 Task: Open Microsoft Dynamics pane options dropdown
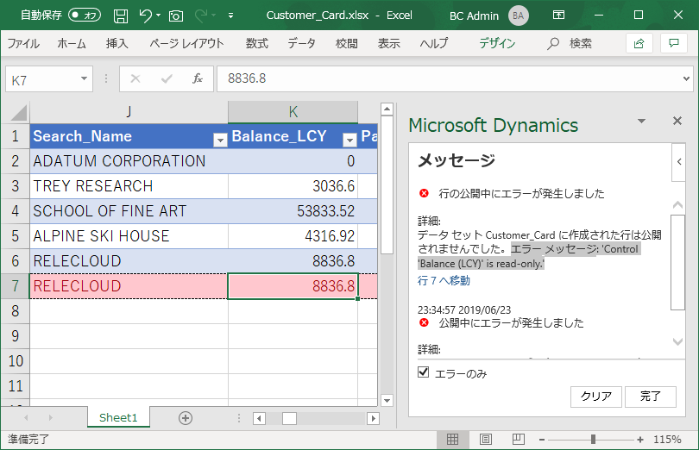tap(641, 122)
